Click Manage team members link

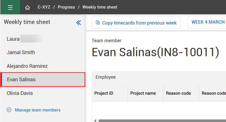pos(38,110)
